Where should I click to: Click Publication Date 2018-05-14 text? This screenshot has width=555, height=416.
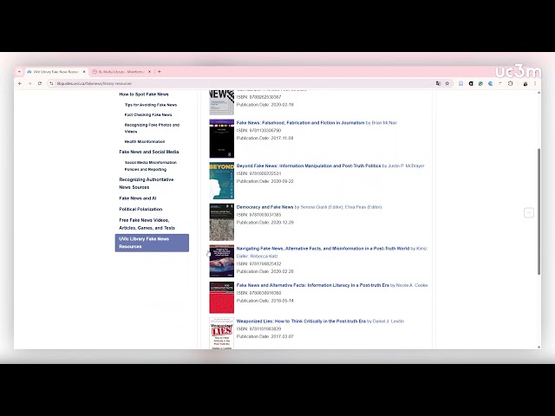264,301
